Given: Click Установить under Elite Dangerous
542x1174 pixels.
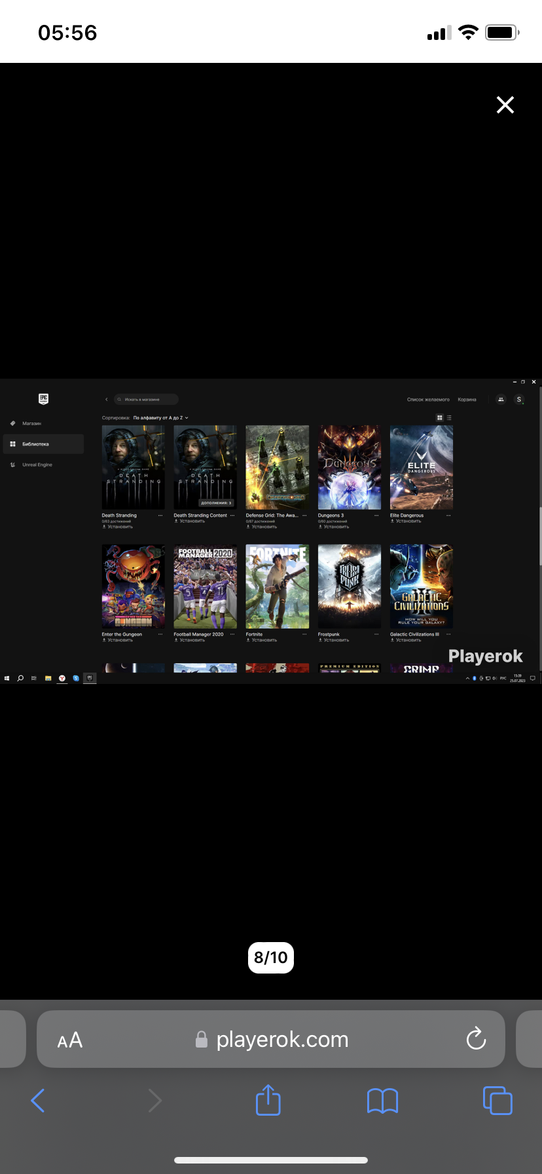Looking at the screenshot, I should click(406, 521).
